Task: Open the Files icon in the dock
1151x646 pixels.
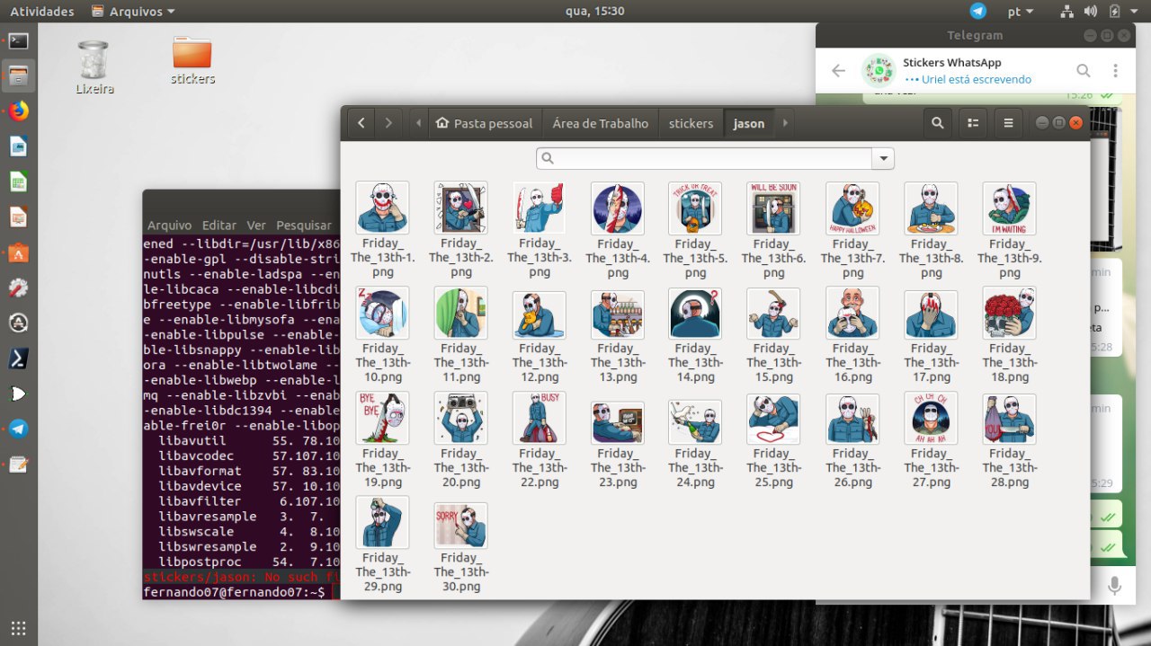Action: coord(19,76)
